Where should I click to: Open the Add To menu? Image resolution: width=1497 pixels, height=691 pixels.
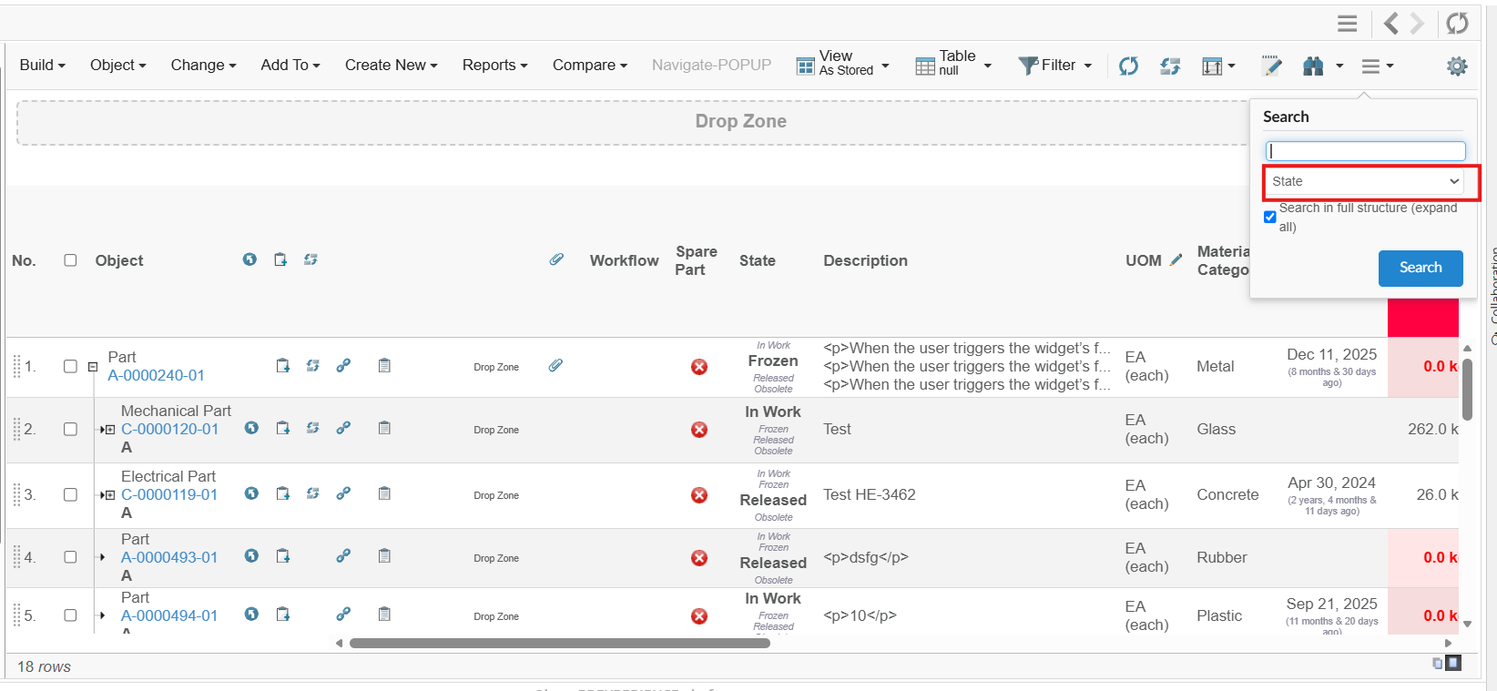[x=290, y=65]
